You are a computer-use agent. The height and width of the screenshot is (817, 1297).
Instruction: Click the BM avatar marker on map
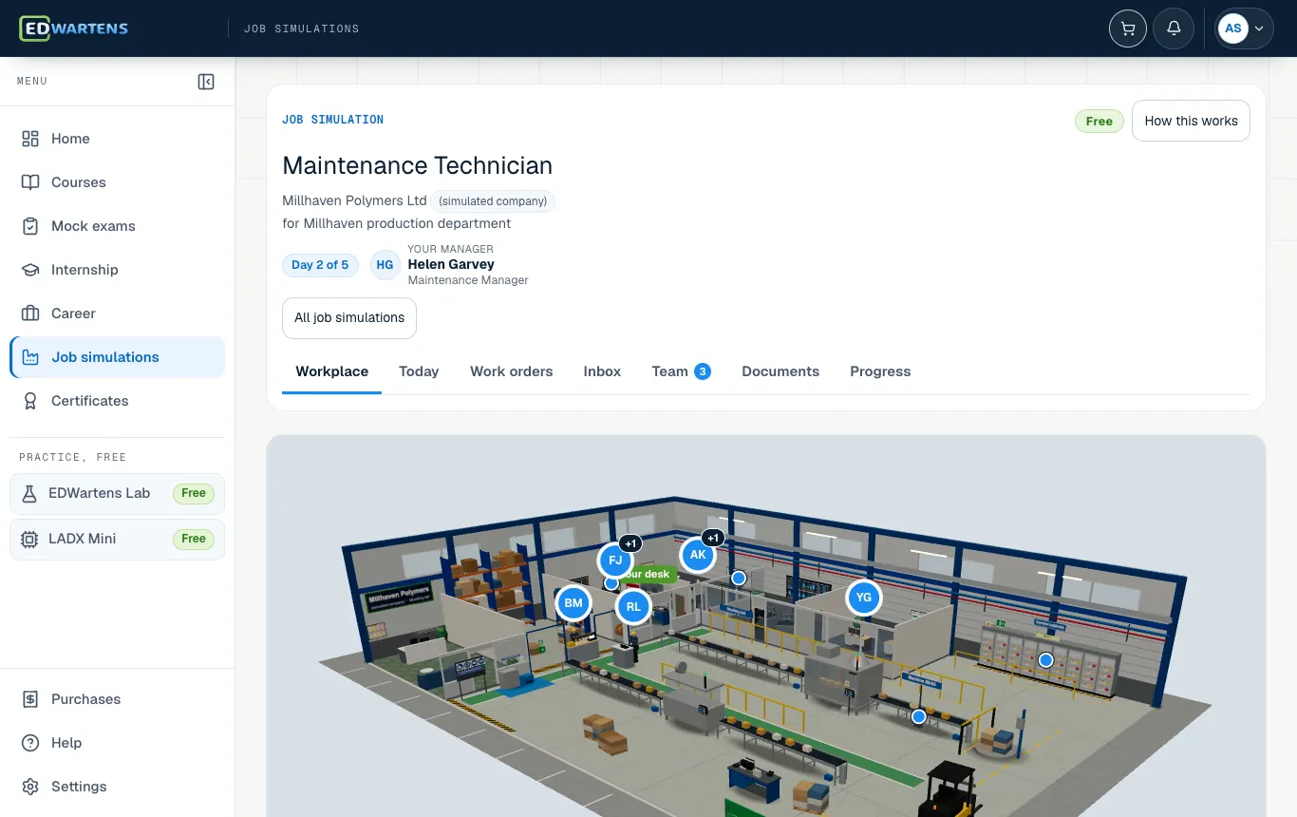pos(573,603)
